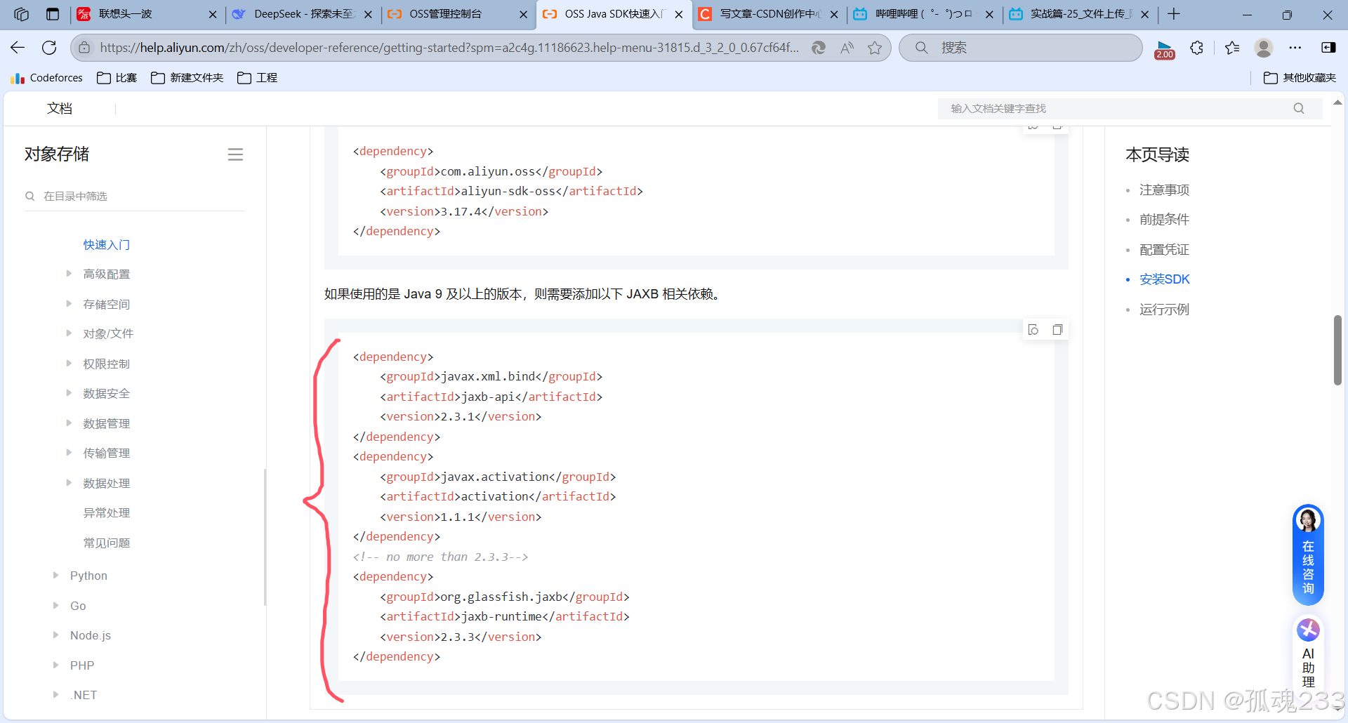
Task: Jump to the 前提条件 section
Action: point(1164,220)
